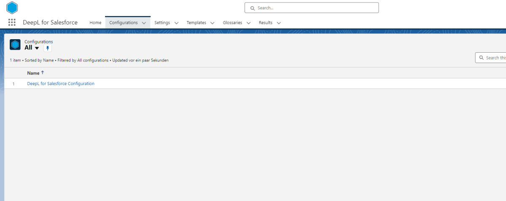Click the Configurations object icon in list header
The width and height of the screenshot is (506, 201).
click(x=15, y=45)
